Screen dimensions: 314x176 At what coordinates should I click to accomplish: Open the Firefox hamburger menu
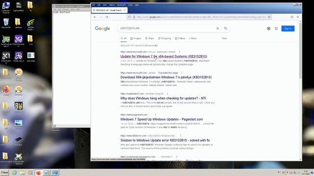[x=298, y=17]
